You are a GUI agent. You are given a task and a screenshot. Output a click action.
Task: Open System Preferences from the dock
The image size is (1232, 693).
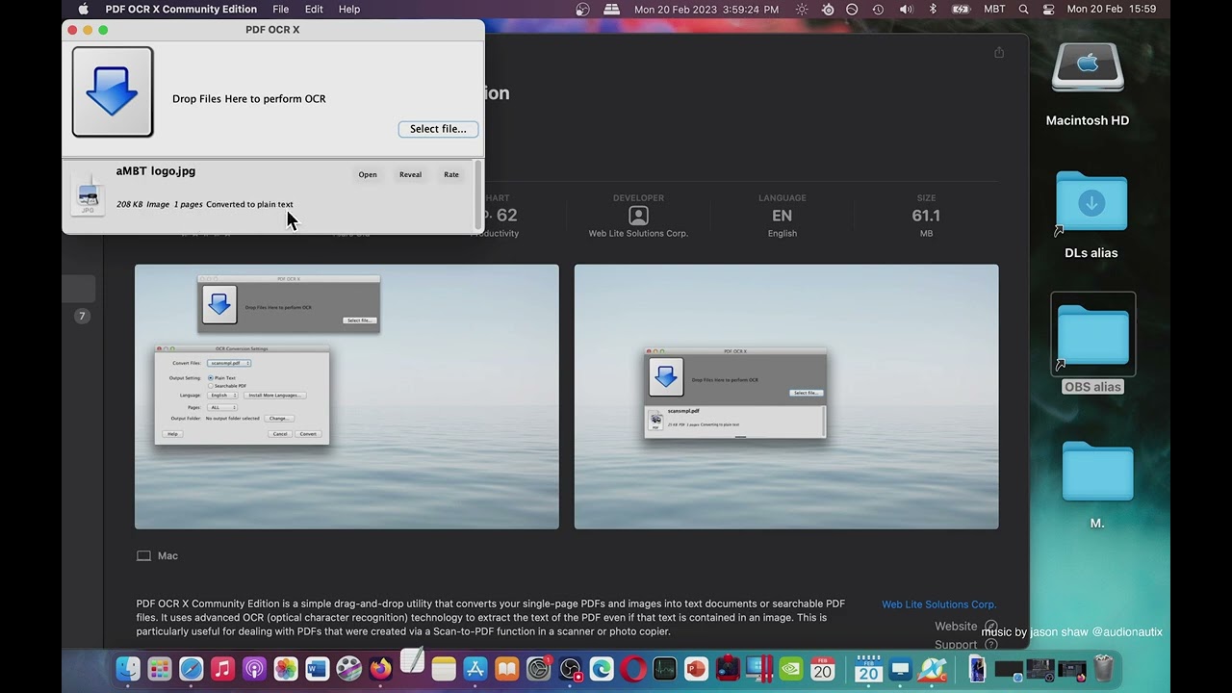coord(539,668)
